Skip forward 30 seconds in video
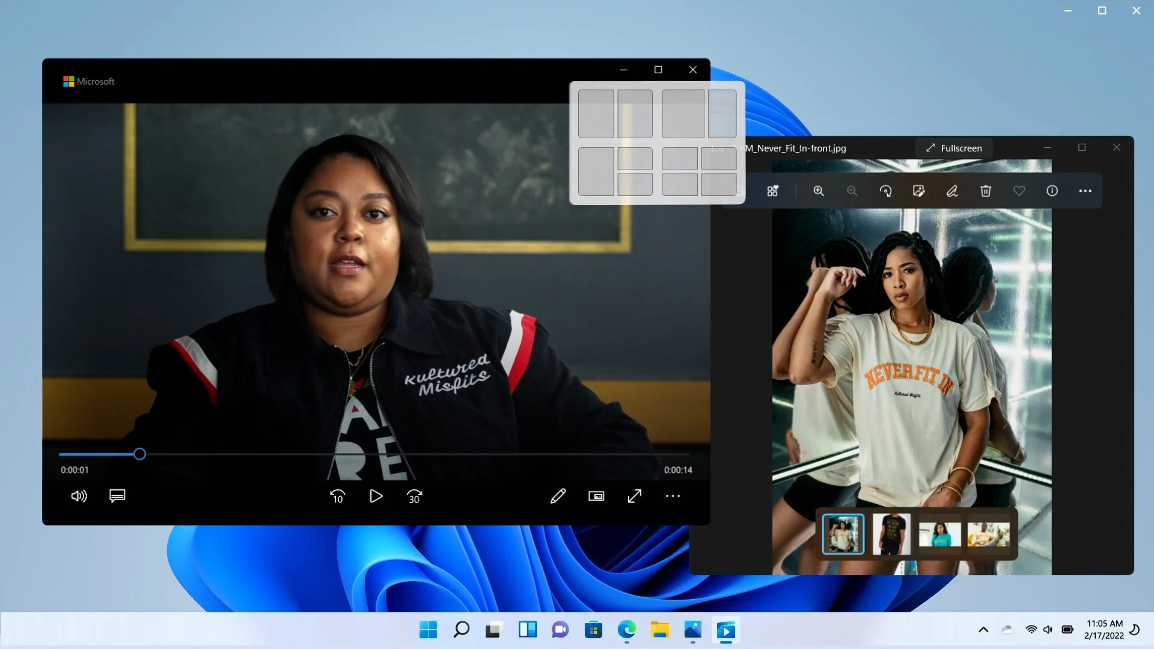The height and width of the screenshot is (649, 1154). 414,496
